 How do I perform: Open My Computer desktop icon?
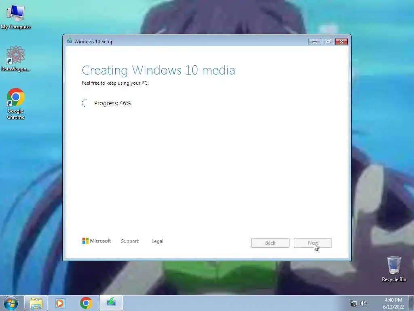point(16,17)
